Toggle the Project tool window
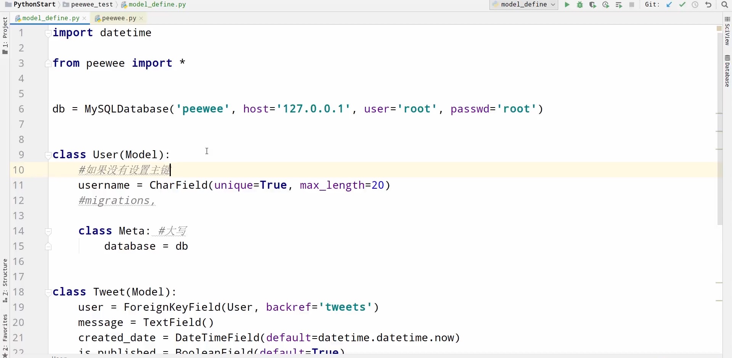 (5, 35)
